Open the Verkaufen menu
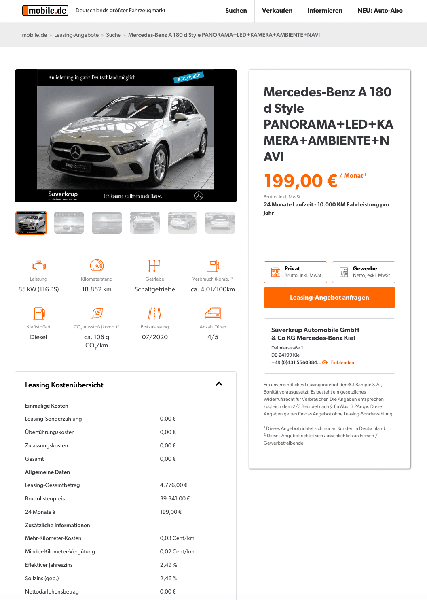The height and width of the screenshot is (600, 427). coord(277,11)
